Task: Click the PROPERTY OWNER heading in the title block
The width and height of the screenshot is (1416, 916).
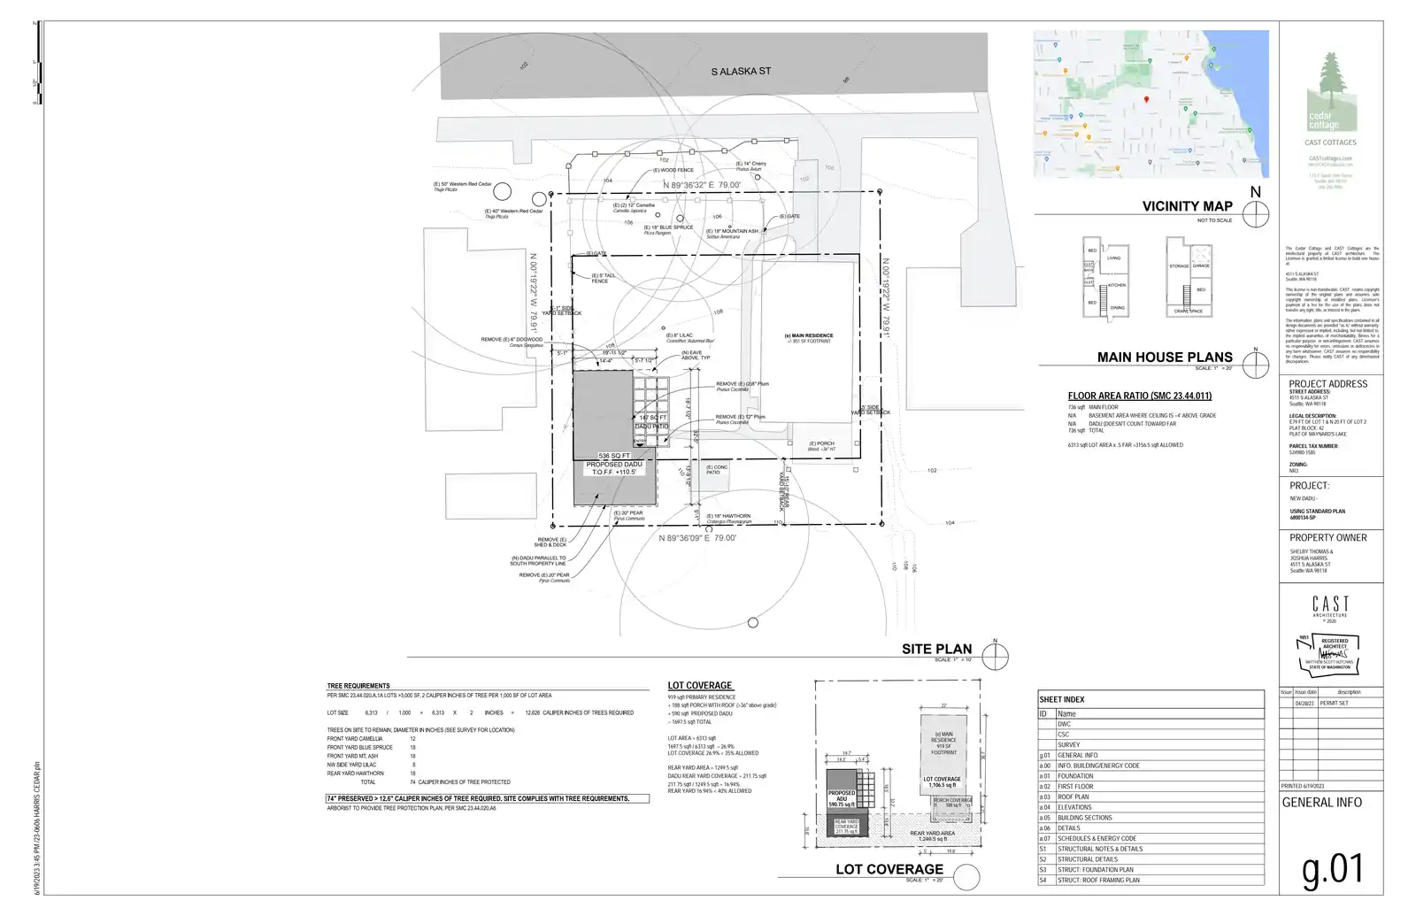Action: 1327,537
